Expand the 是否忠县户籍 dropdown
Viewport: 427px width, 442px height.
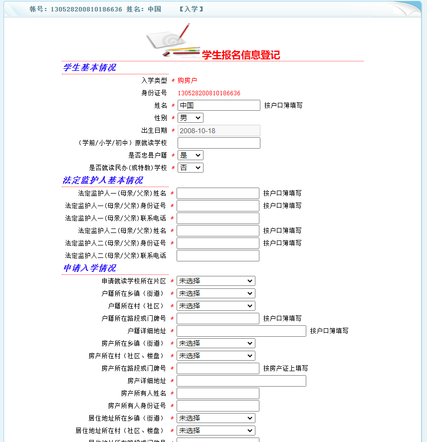191,155
